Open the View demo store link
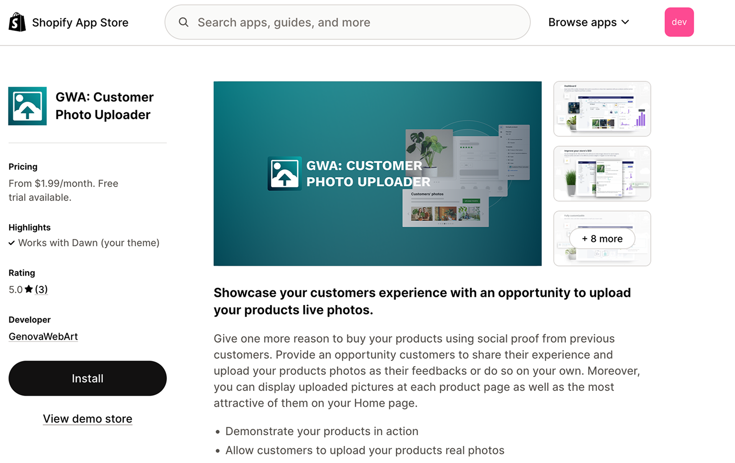Viewport: 735px width, 463px height. (x=88, y=419)
